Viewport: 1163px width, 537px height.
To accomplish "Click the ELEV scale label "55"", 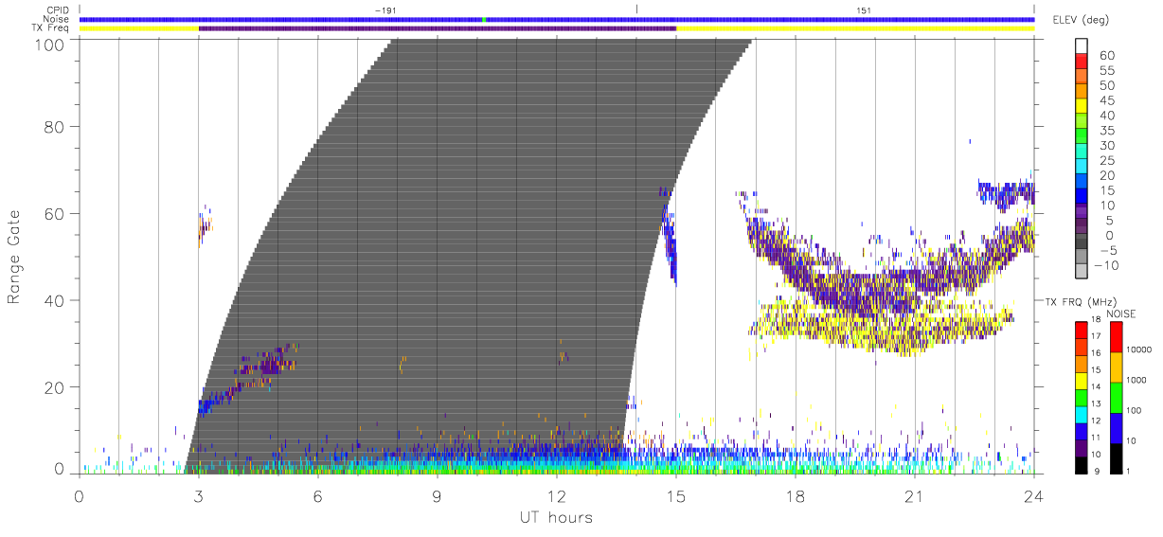I will (1107, 69).
